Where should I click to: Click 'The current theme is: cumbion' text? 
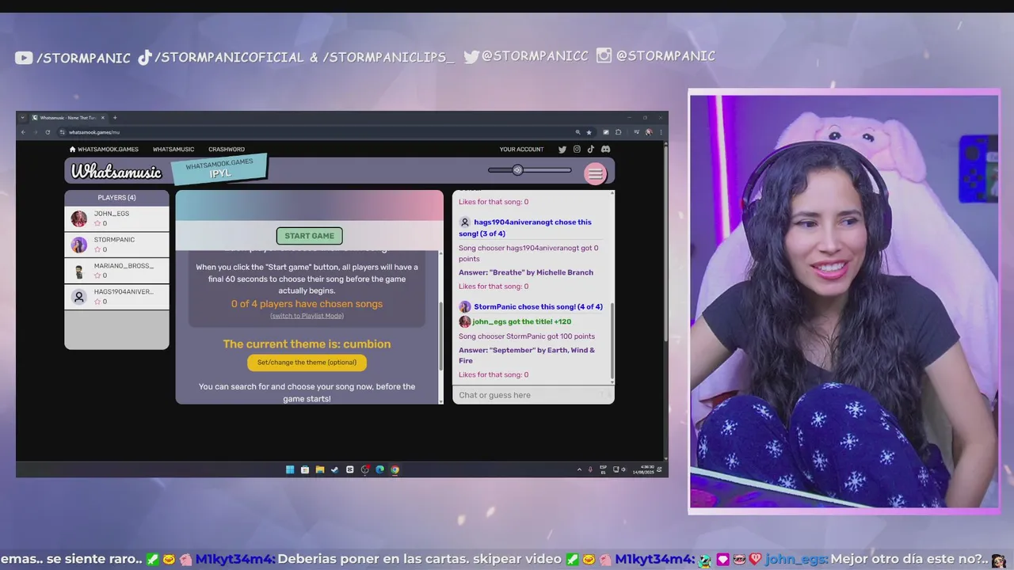307,344
